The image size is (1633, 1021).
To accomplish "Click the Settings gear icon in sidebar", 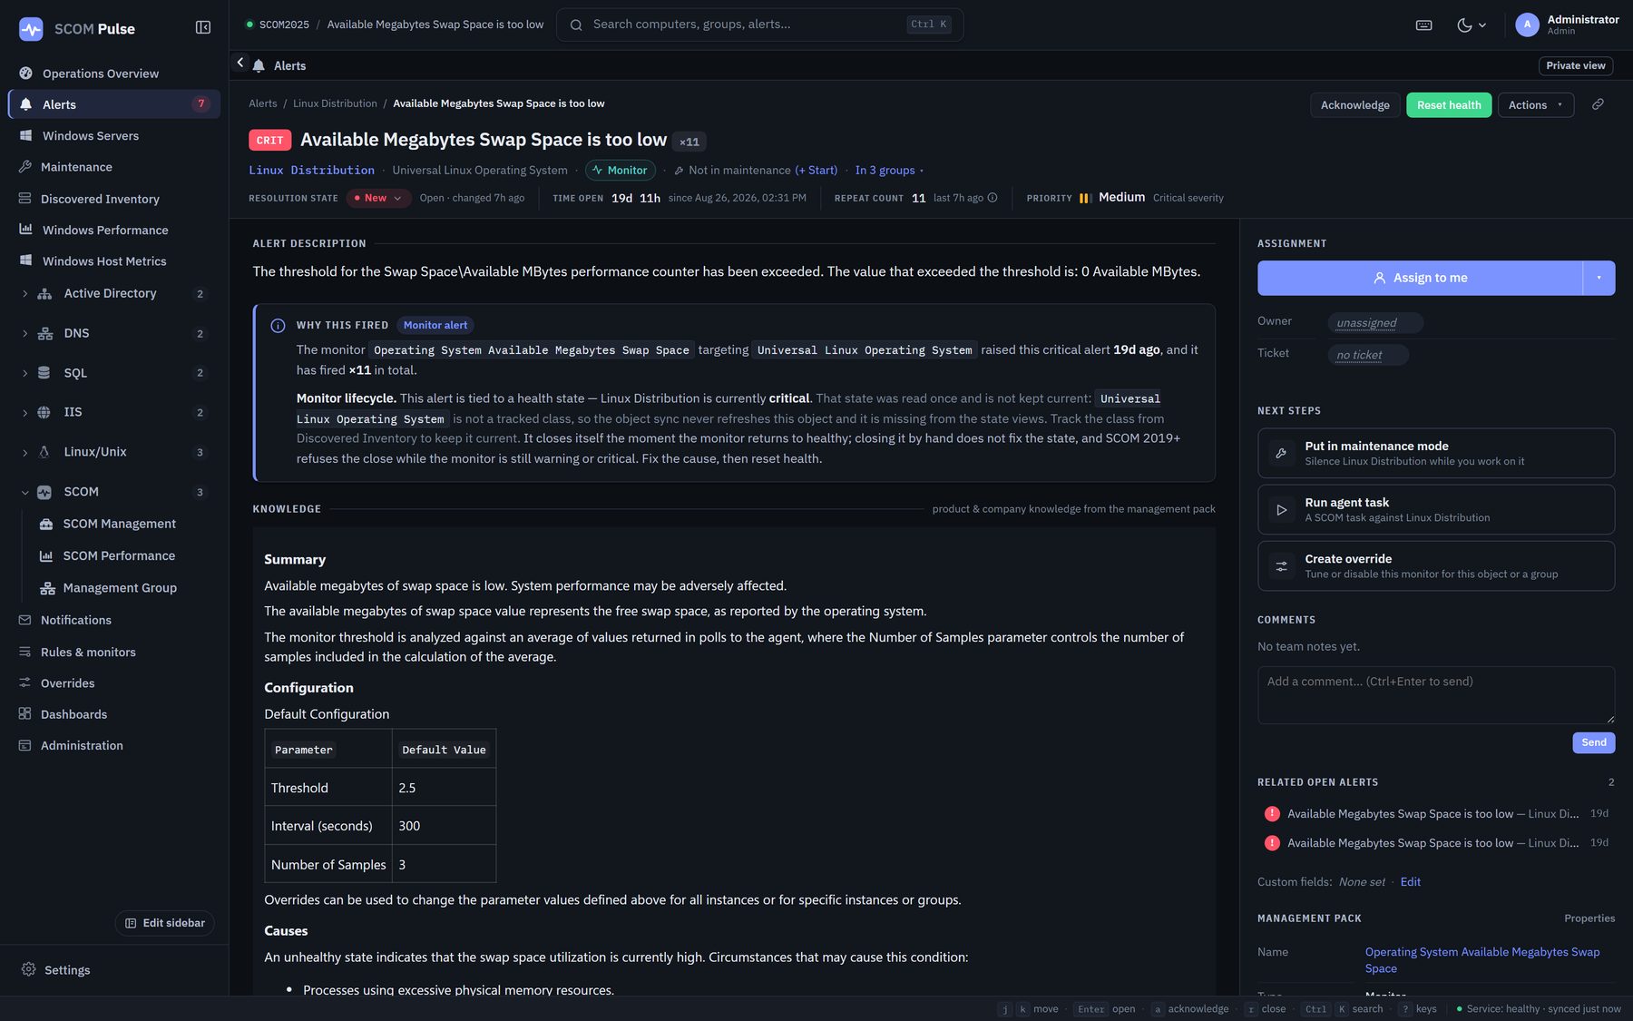I will [29, 969].
